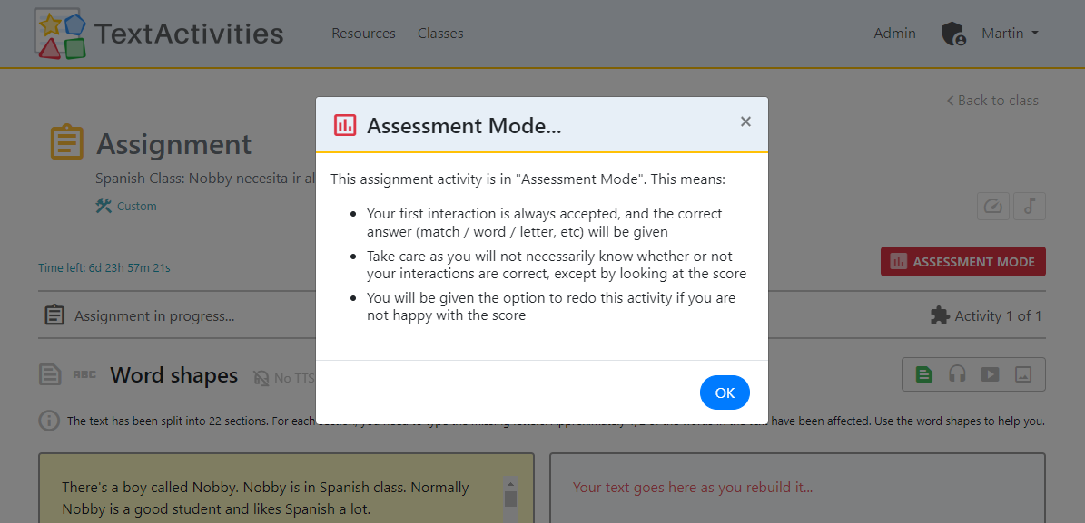This screenshot has width=1085, height=523.
Task: Open the Admin menu item
Action: tap(894, 34)
